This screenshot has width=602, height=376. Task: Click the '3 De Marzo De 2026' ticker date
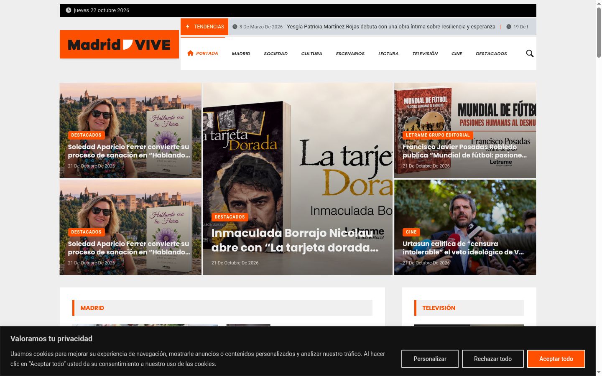click(x=261, y=27)
